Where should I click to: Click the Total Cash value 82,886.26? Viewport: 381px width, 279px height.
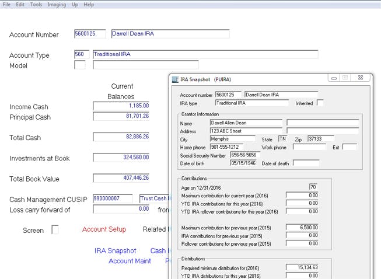(x=121, y=137)
